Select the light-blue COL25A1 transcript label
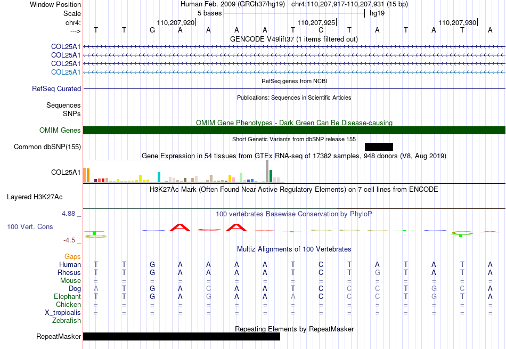The image size is (506, 349). pyautogui.click(x=66, y=72)
